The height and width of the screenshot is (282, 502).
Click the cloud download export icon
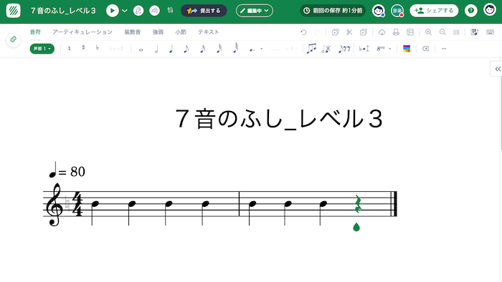point(382,32)
